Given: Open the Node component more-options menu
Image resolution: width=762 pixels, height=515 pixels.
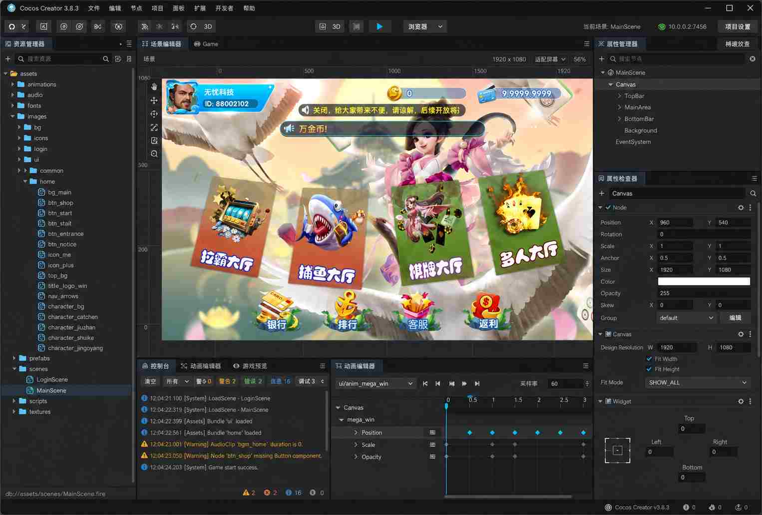Looking at the screenshot, I should point(750,207).
